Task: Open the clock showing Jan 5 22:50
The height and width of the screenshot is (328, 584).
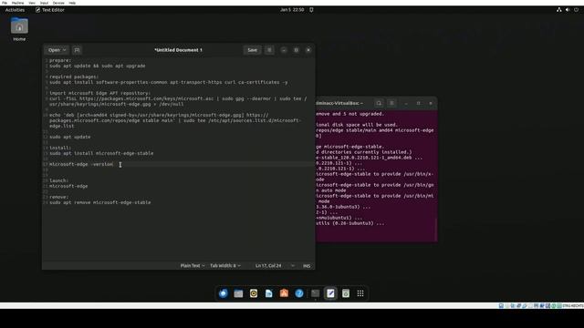Action: 292,10
